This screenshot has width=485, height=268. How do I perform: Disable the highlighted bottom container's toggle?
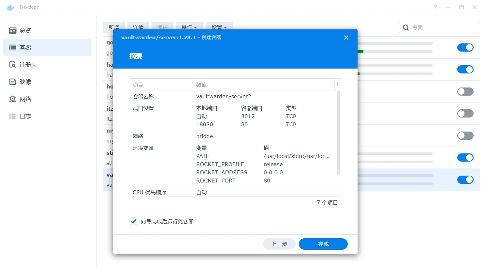click(x=465, y=180)
